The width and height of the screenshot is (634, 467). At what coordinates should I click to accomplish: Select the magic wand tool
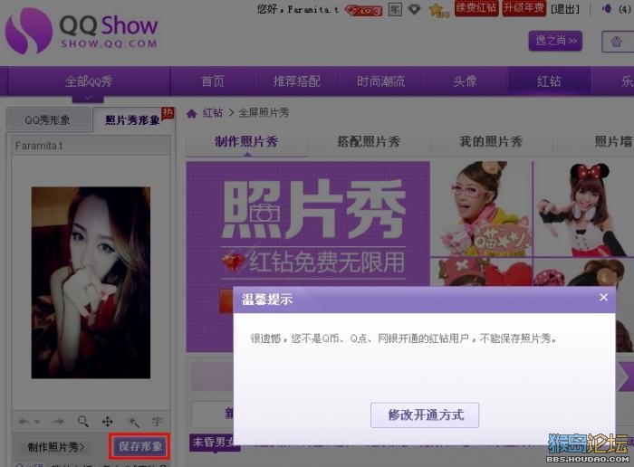[133, 422]
